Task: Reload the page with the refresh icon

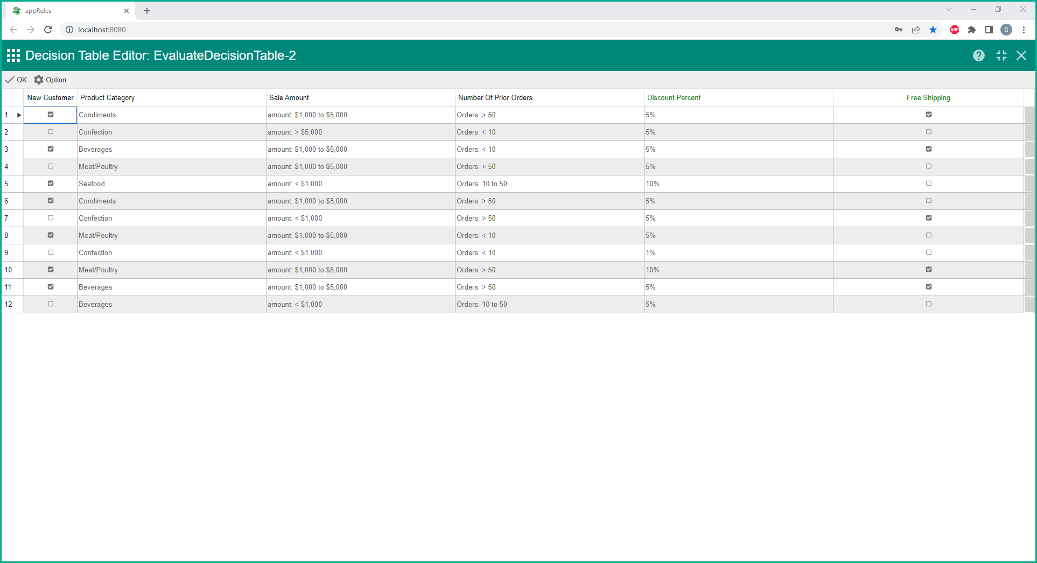Action: (x=48, y=30)
